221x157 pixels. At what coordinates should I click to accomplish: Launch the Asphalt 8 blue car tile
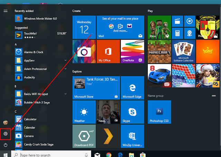(160, 76)
